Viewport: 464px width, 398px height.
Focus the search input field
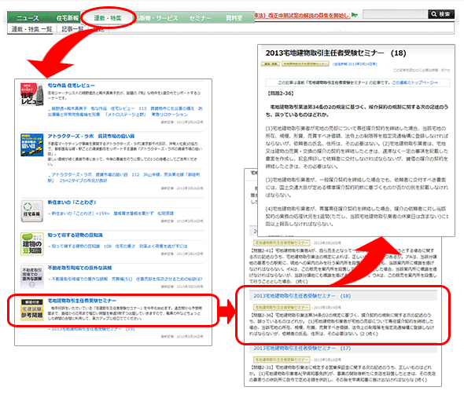(x=396, y=14)
